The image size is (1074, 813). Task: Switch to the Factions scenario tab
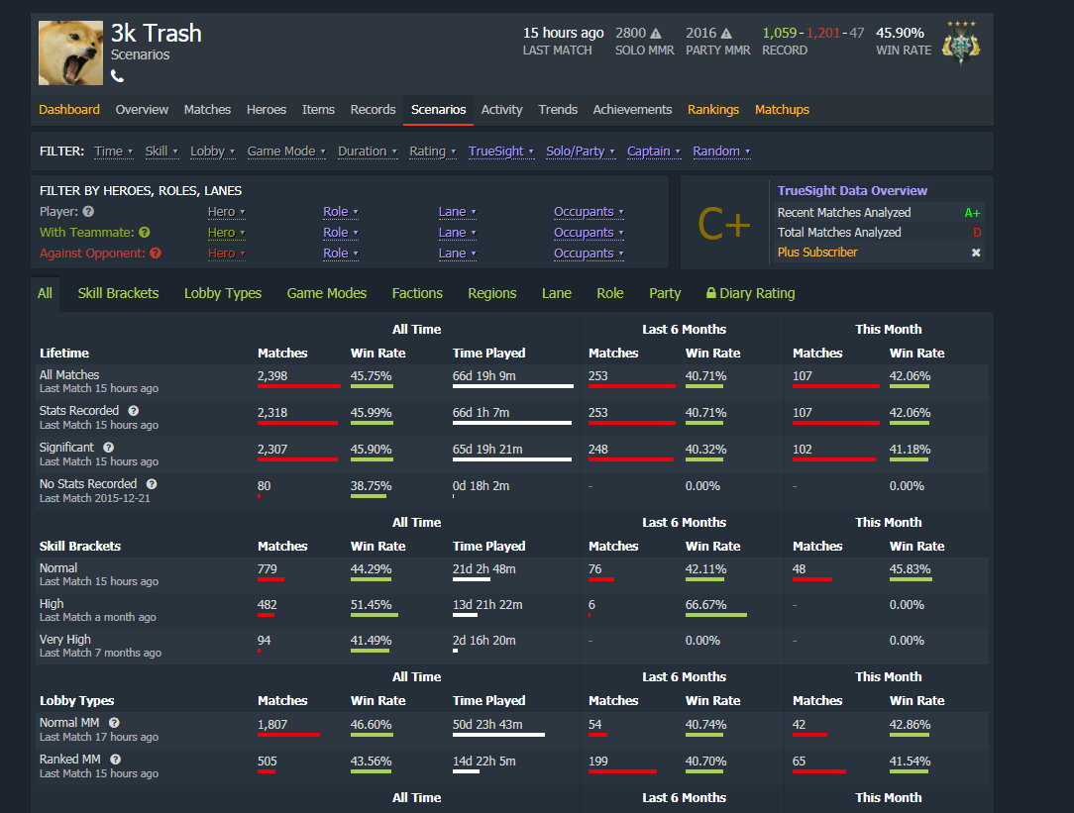pos(417,293)
